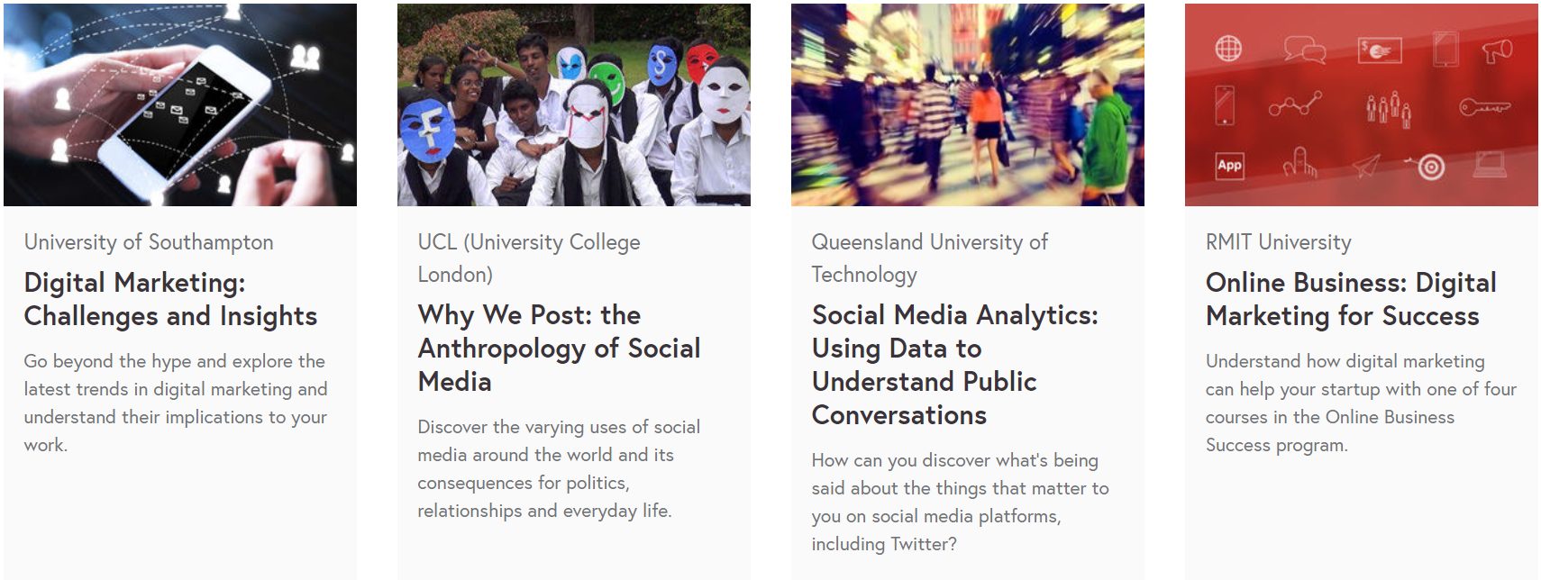
Task: Click the megaphone icon in red banner
Action: click(1497, 50)
